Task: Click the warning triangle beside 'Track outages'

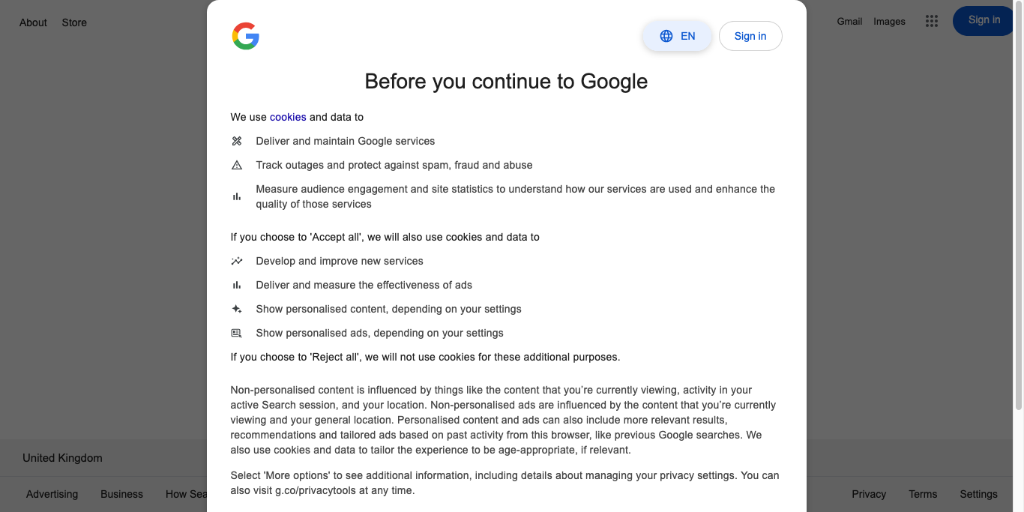Action: click(237, 165)
